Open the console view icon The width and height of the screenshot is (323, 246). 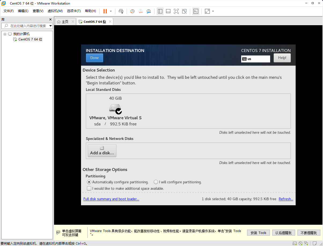[196, 11]
